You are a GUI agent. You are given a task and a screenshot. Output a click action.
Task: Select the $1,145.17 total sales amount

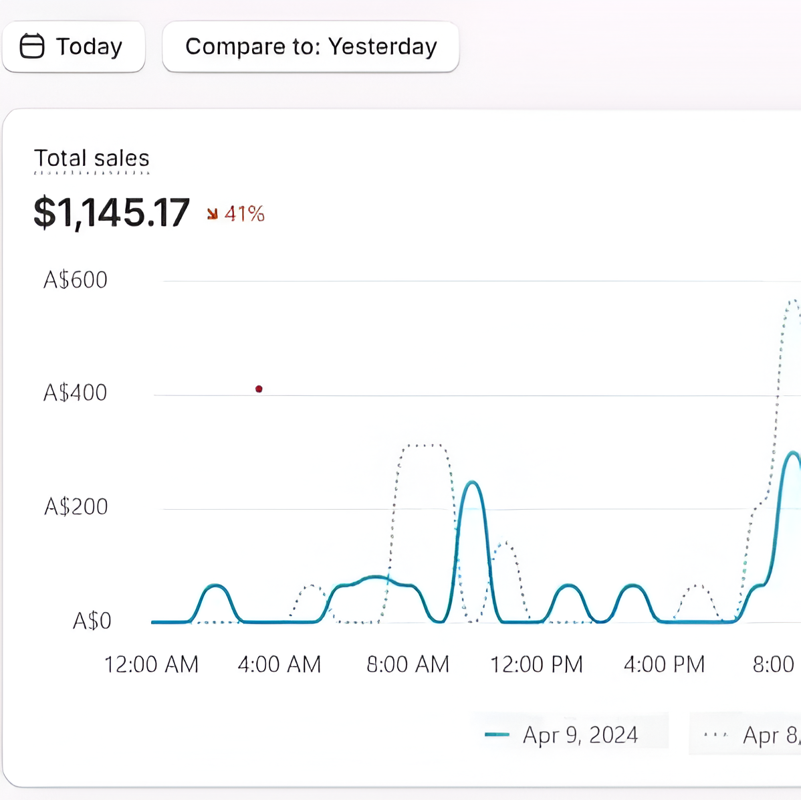tap(112, 213)
